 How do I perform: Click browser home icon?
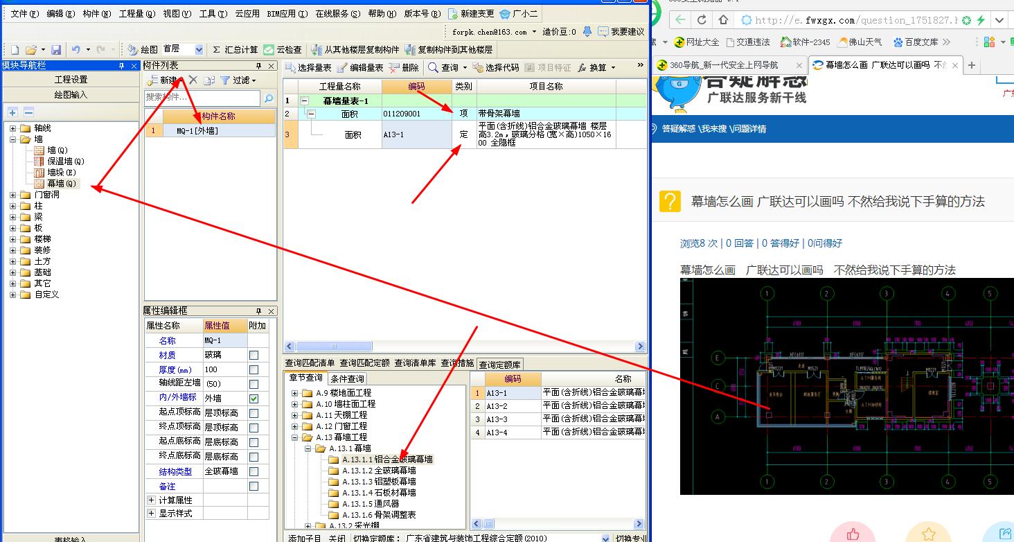tap(723, 20)
